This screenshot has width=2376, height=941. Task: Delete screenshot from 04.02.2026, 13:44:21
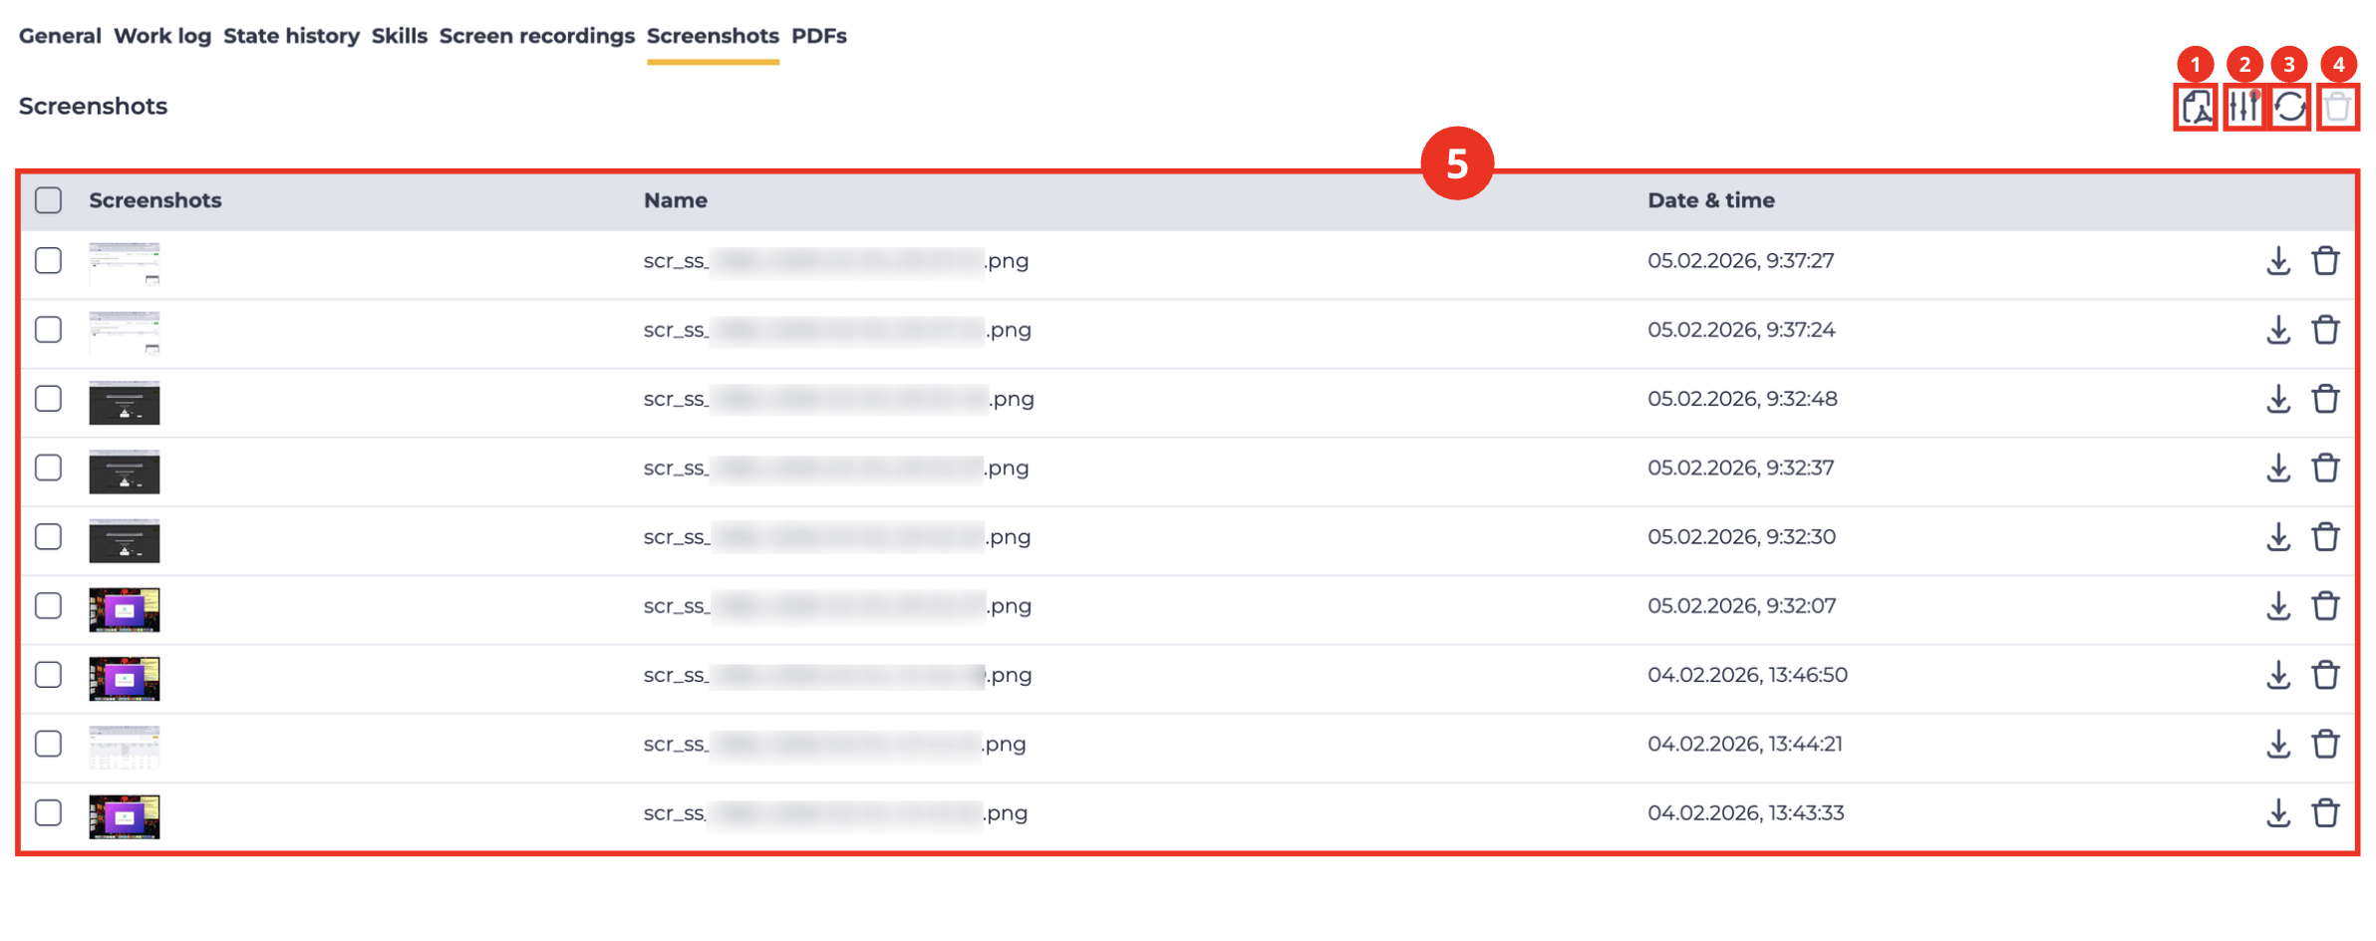click(2326, 744)
